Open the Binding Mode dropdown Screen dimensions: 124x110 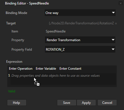(80, 13)
